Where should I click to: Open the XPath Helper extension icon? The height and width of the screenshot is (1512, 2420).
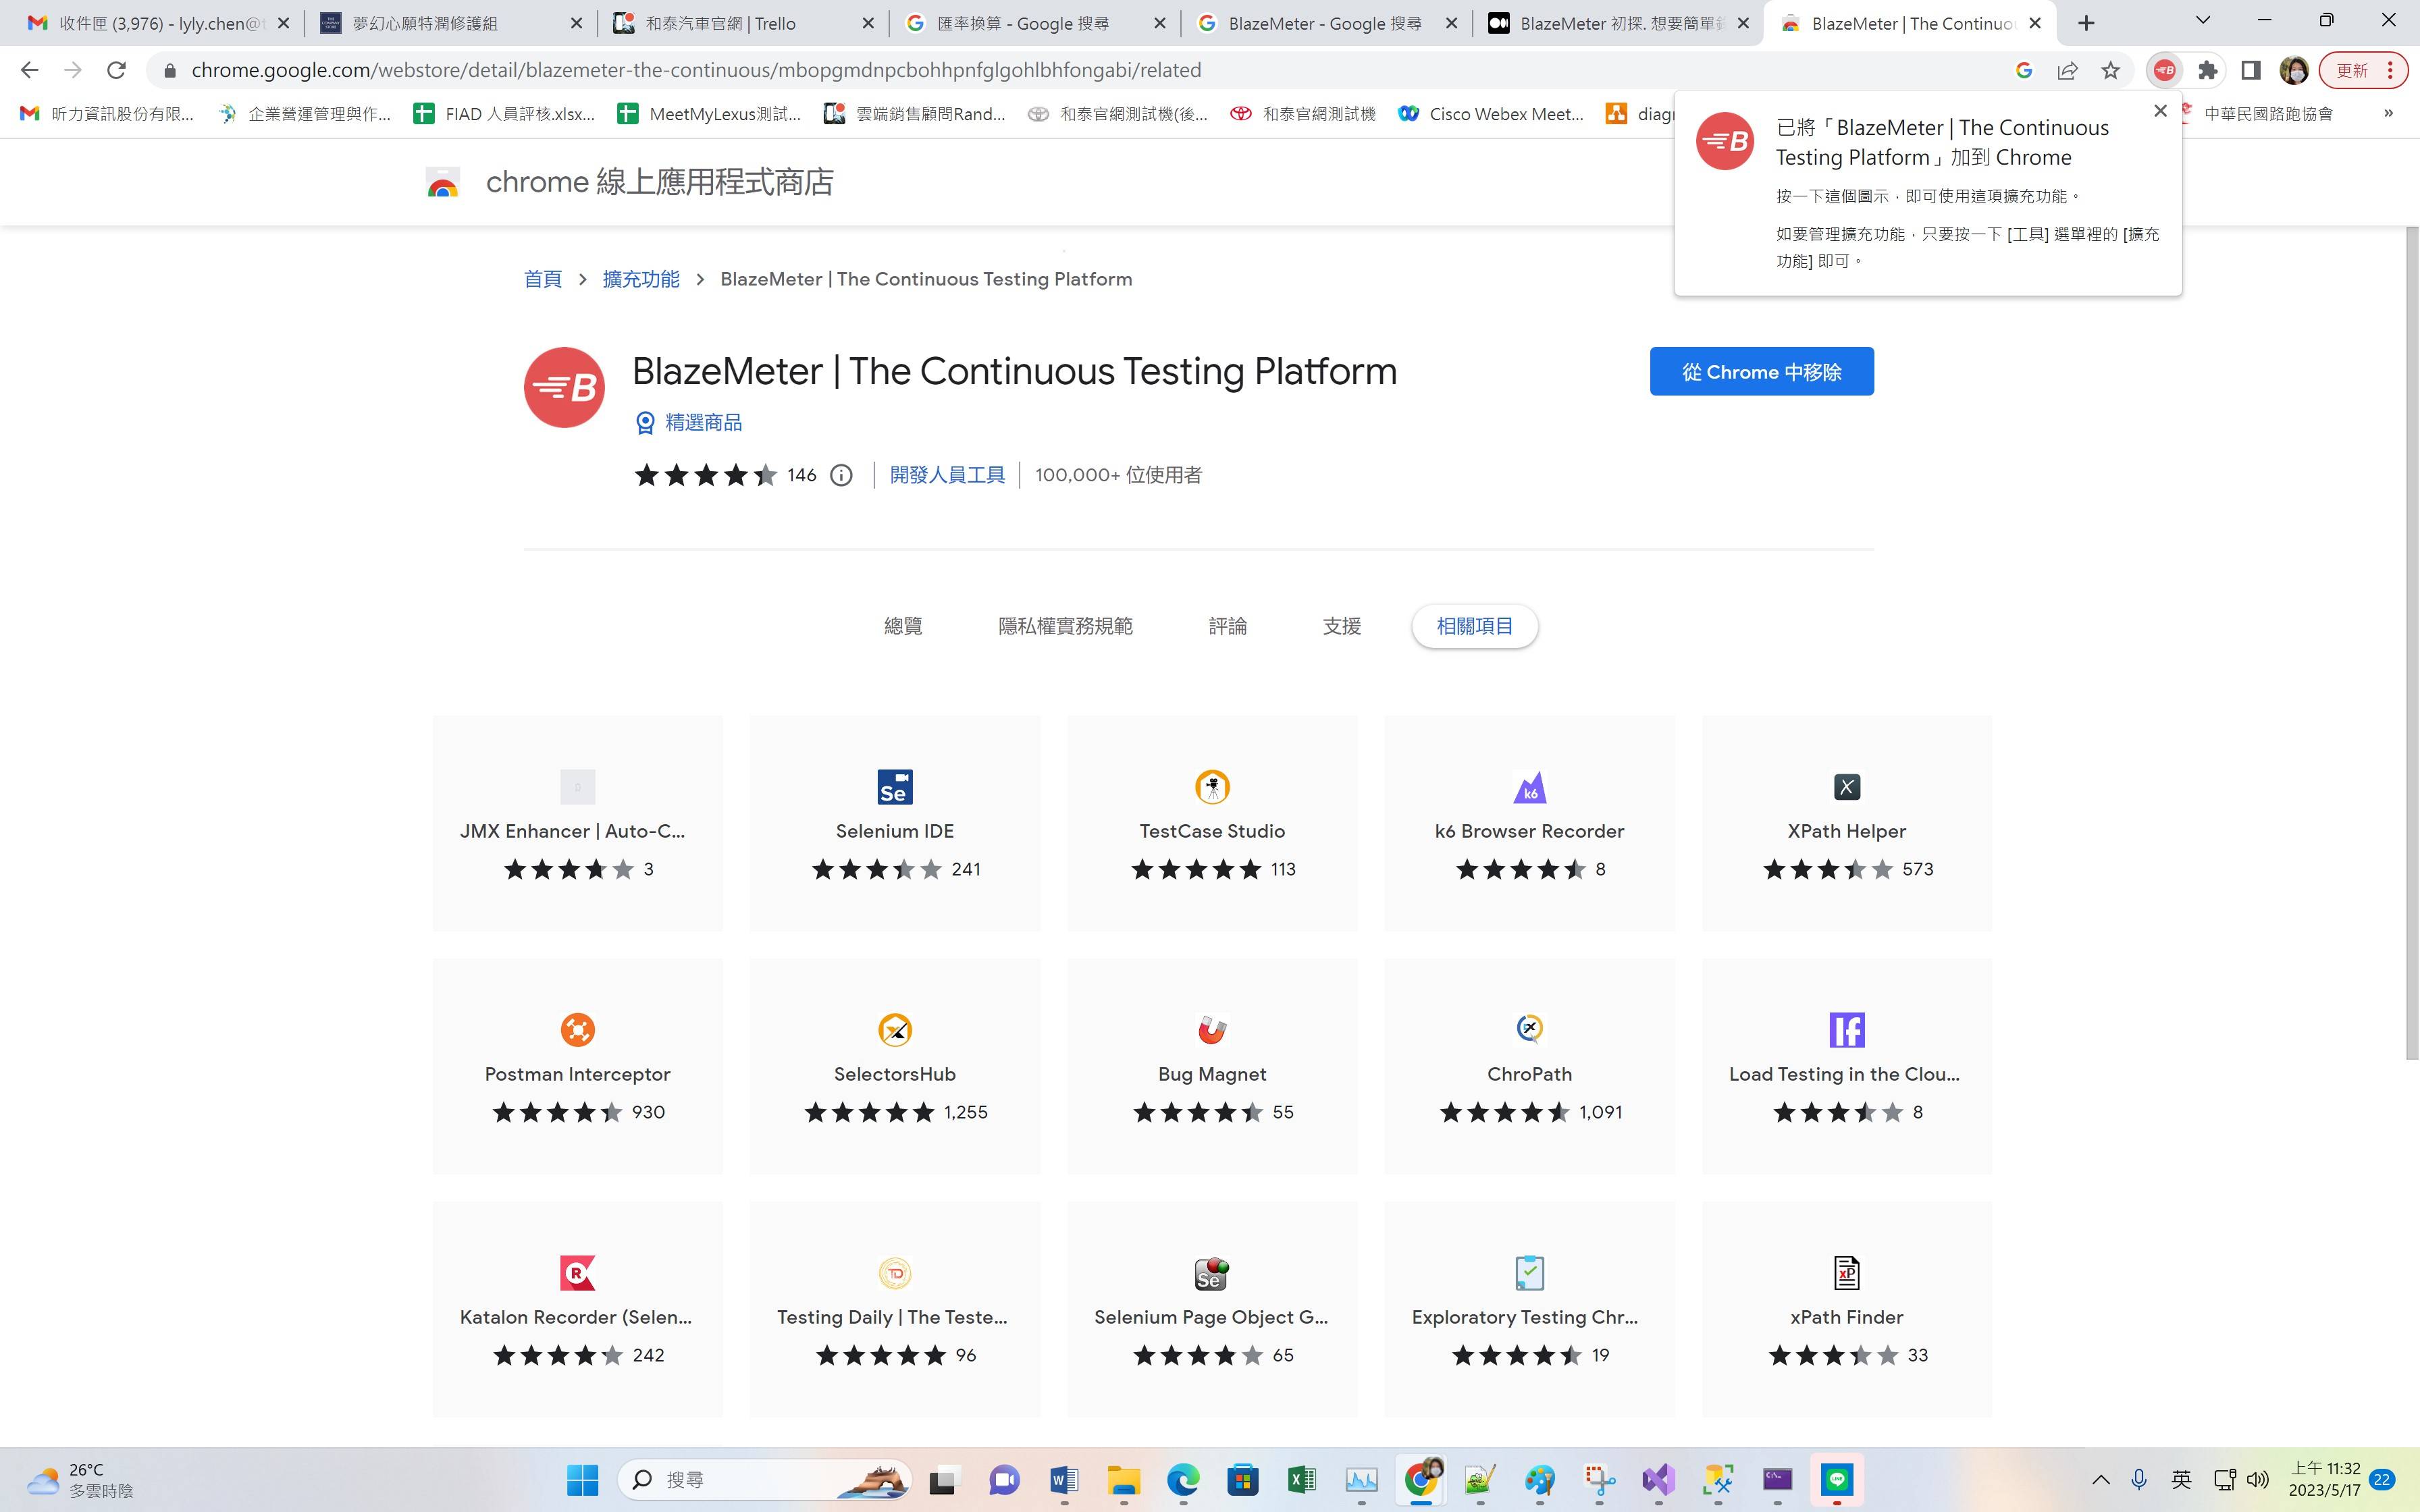coord(1846,787)
